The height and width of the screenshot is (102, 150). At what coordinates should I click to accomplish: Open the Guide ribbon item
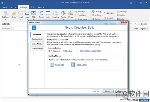121,15
